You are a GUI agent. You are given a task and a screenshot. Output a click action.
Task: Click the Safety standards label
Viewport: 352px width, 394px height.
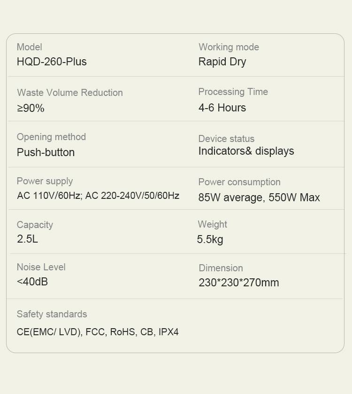[52, 314]
